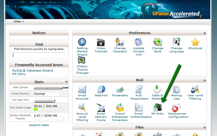Open MailScanner Configuration icon
Viewport: 217px width, 136px height.
[176, 108]
